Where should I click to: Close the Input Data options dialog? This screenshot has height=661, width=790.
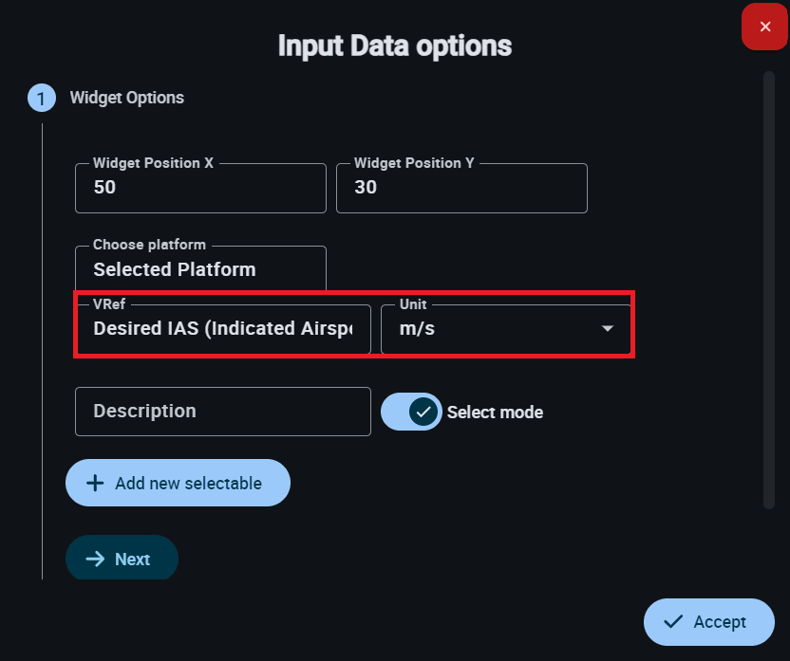765,27
